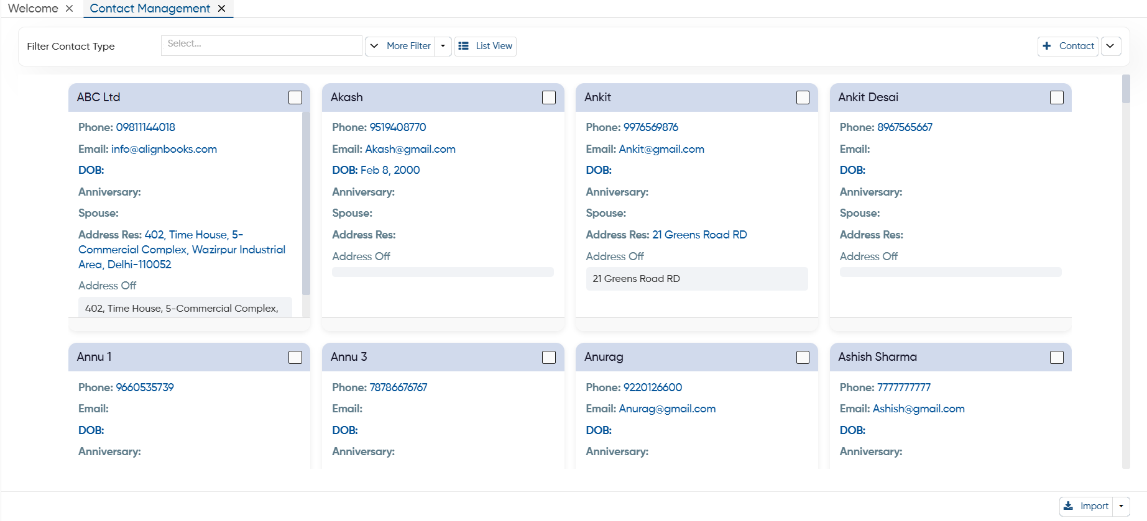Click Ankit Desai phone 8967565667

pos(905,127)
